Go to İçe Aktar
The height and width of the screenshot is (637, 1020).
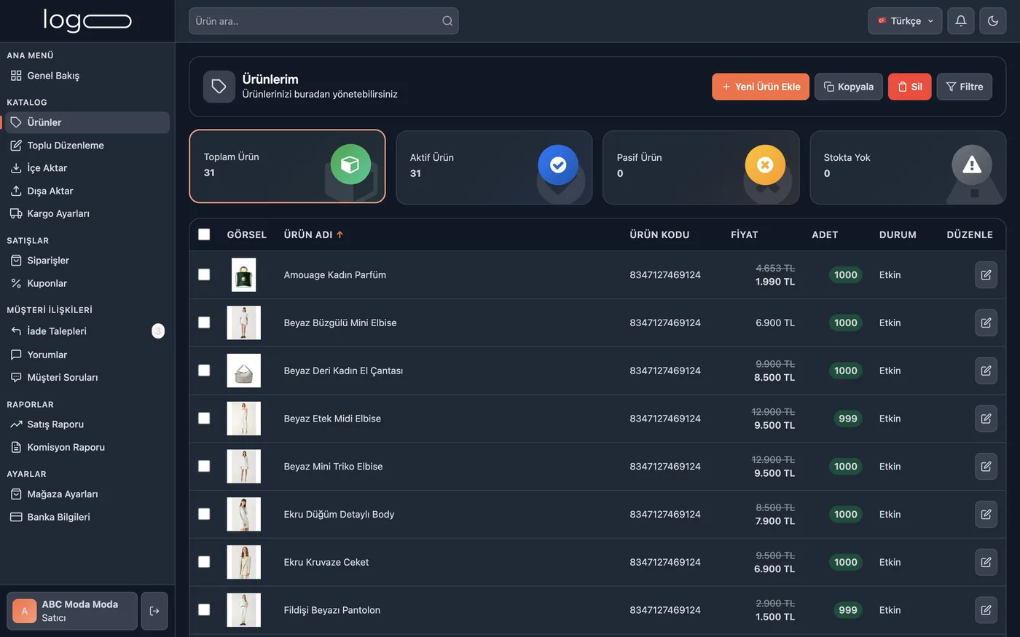(87, 168)
